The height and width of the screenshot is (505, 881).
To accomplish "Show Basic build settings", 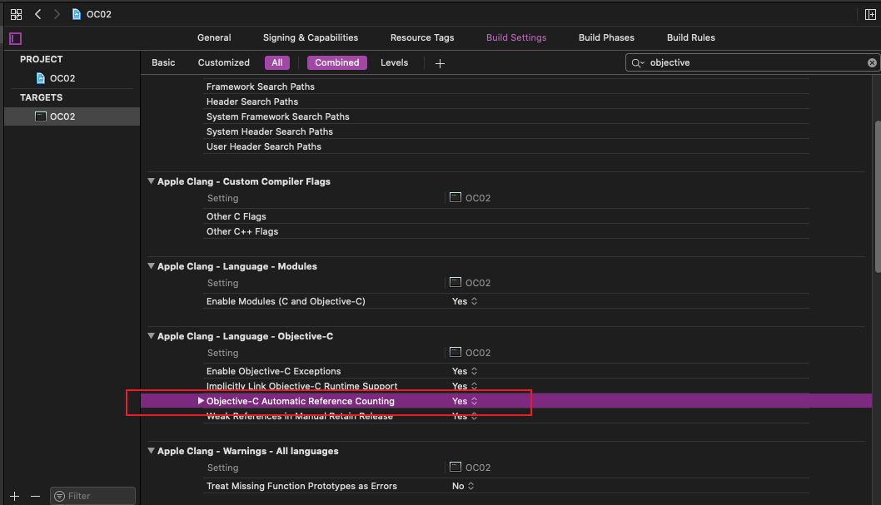I will (x=163, y=63).
